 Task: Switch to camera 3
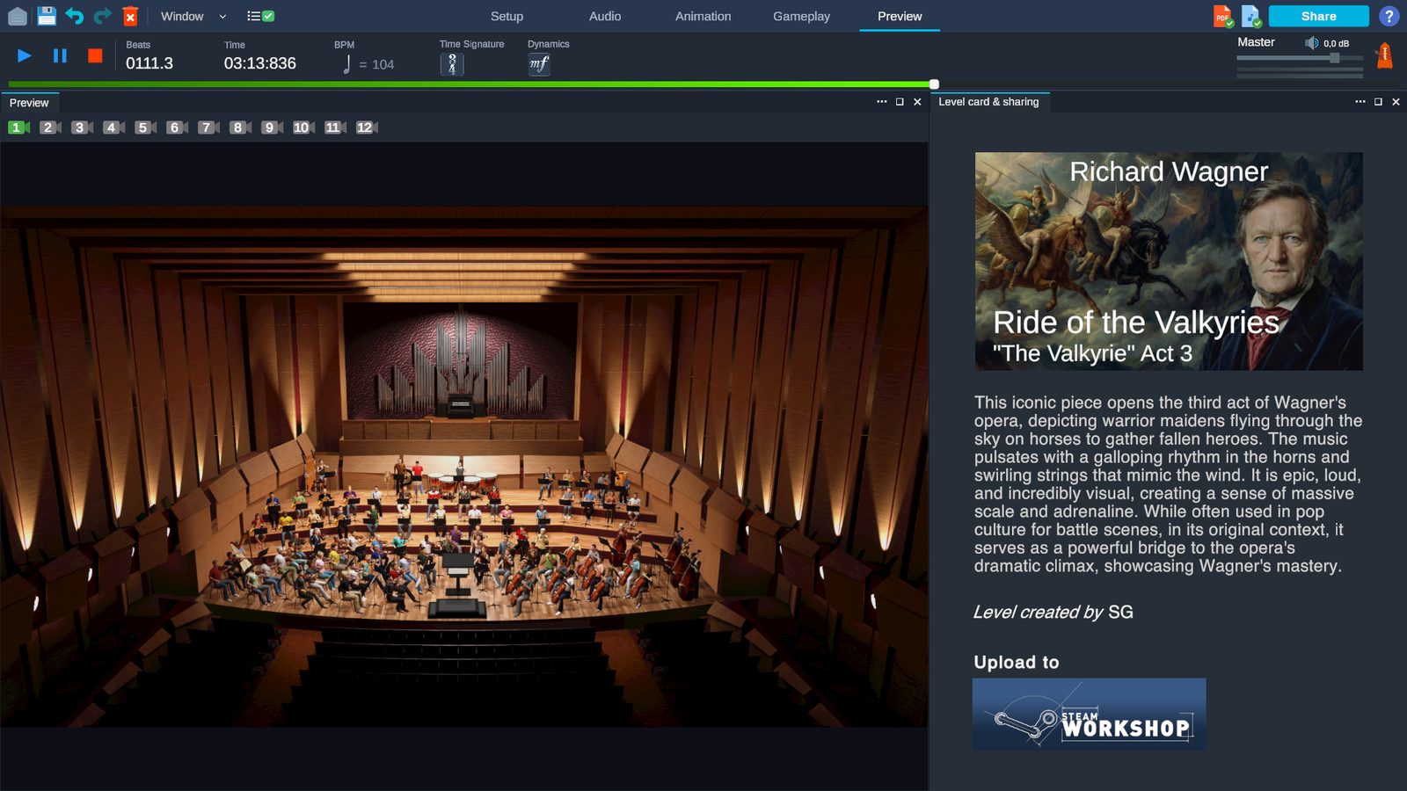(x=82, y=127)
